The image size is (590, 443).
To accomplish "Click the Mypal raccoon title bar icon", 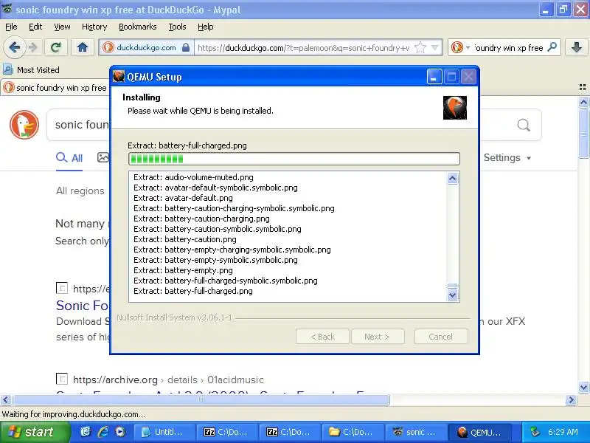I will tap(7, 9).
